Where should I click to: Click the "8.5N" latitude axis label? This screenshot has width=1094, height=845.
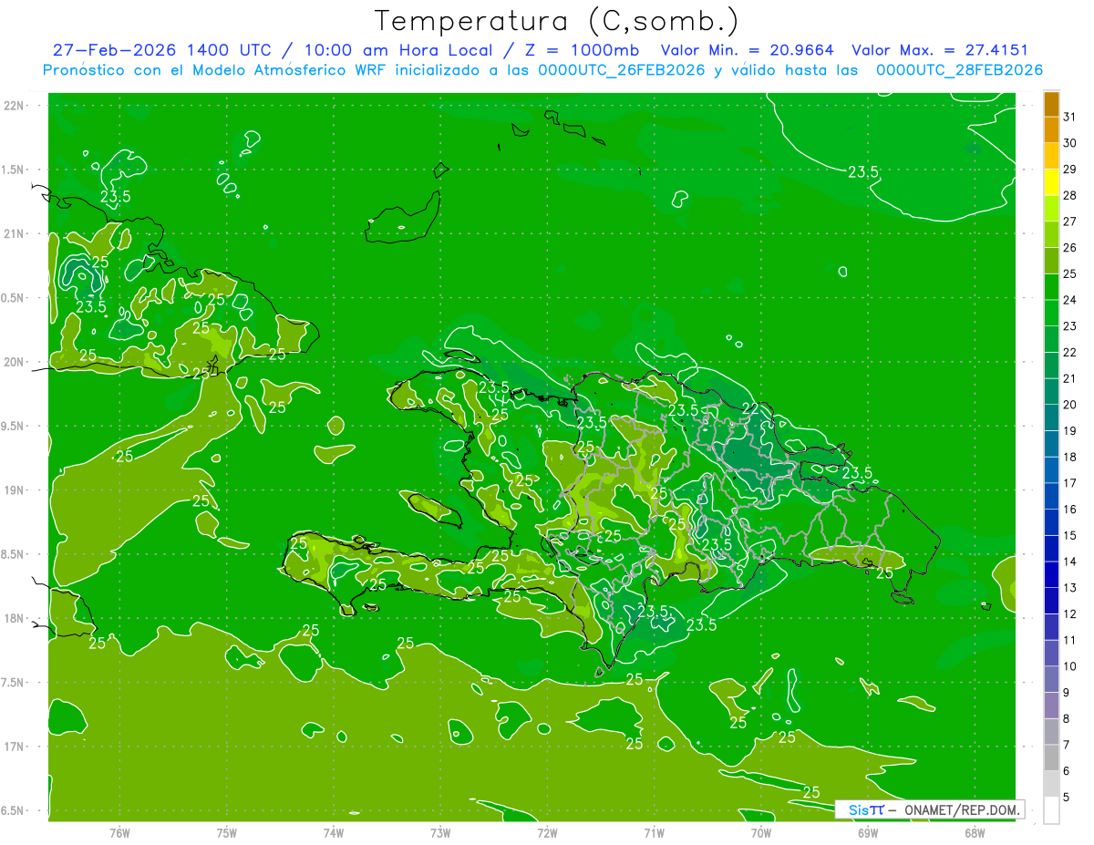tap(13, 554)
